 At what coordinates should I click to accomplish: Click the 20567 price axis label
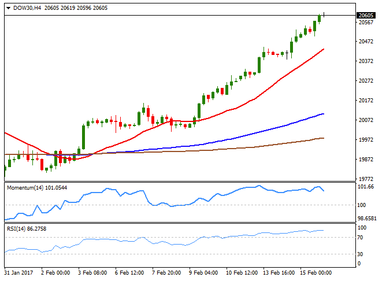pyautogui.click(x=366, y=23)
